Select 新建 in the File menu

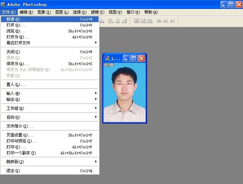coord(50,19)
